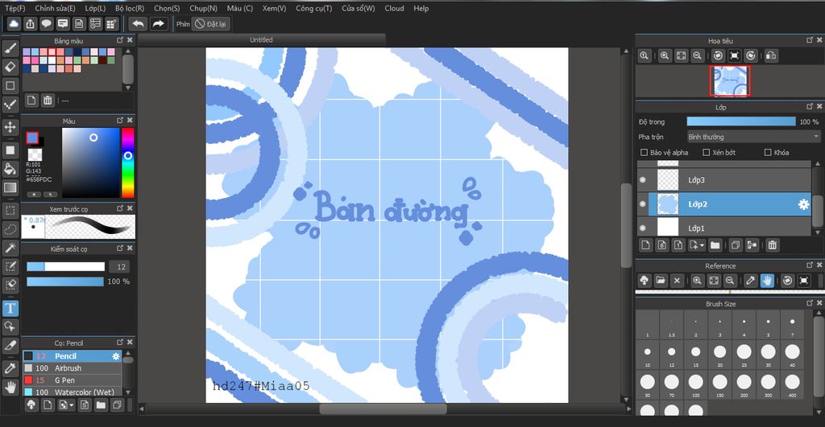Image resolution: width=825 pixels, height=427 pixels.
Task: Undock the Hoa tiêu panel
Action: 810,40
